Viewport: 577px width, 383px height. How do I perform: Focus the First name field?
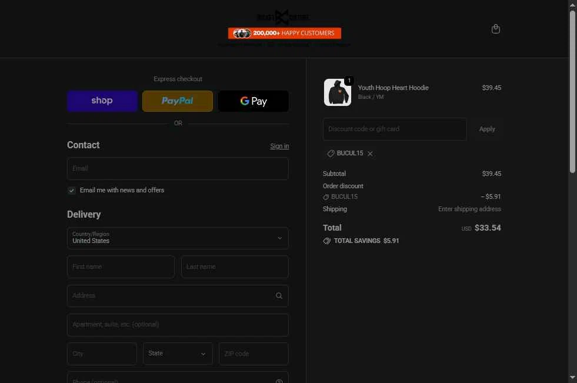(121, 267)
